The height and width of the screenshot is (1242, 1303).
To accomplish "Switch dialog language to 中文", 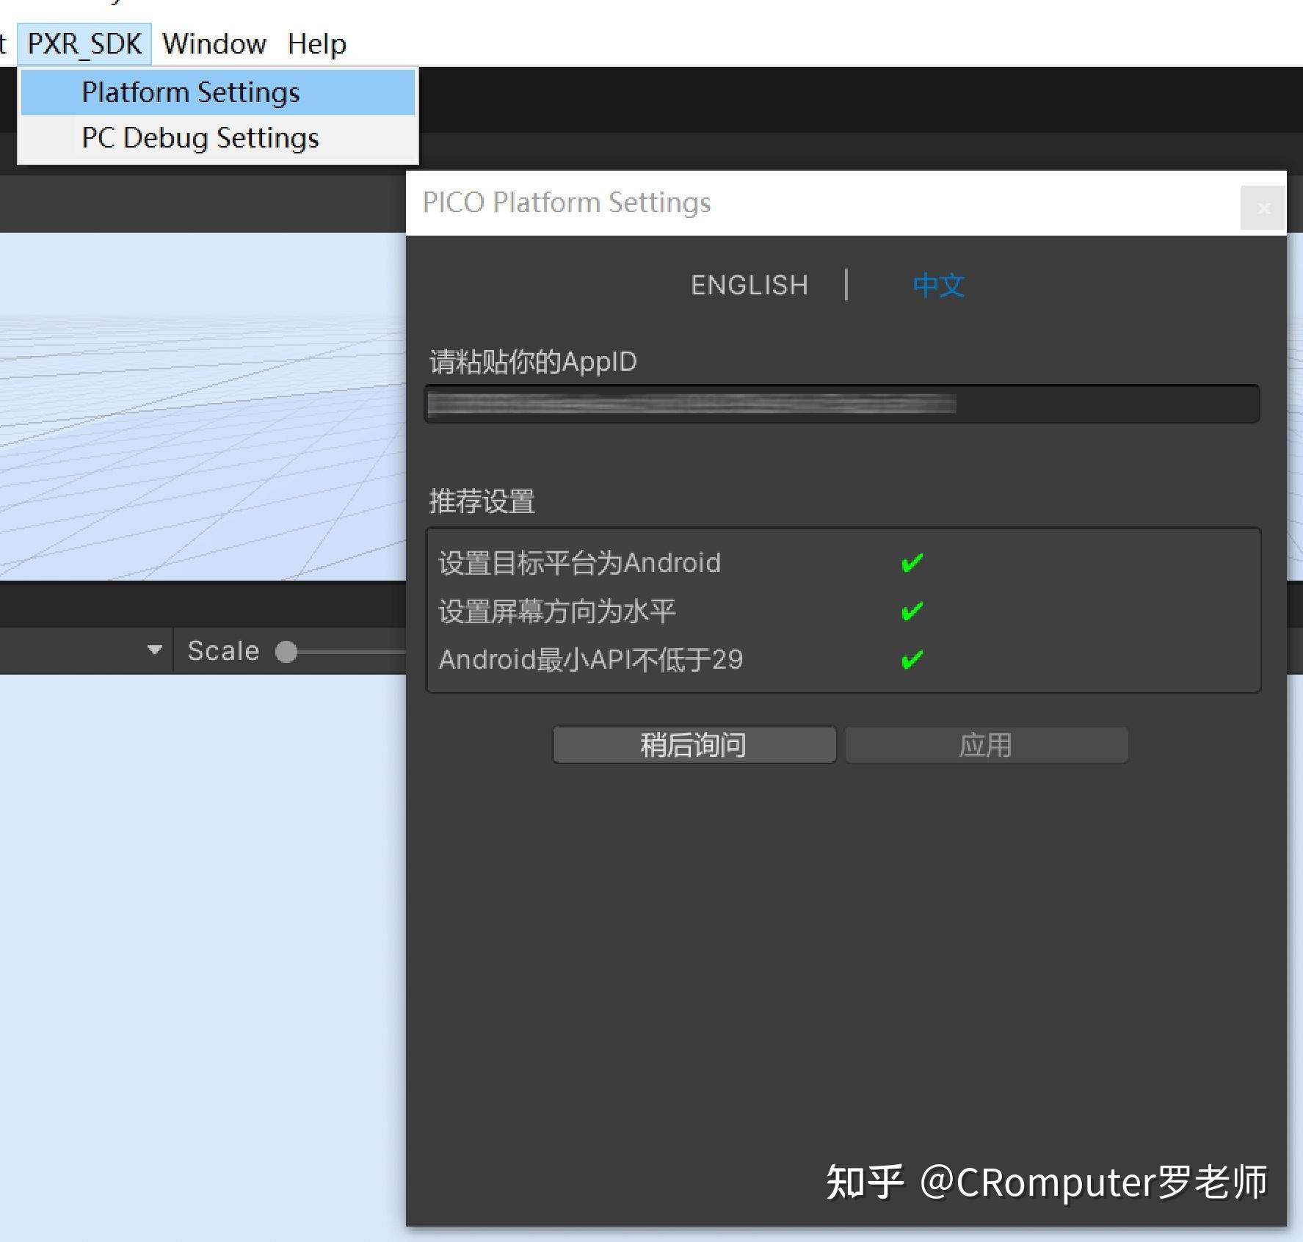I will 938,285.
